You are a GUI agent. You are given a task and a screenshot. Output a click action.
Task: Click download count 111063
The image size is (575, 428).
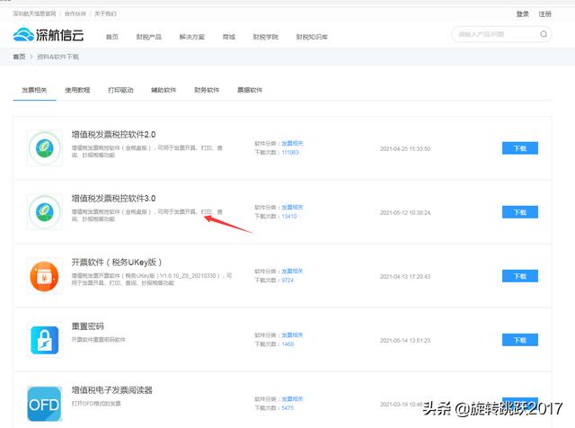coord(290,152)
